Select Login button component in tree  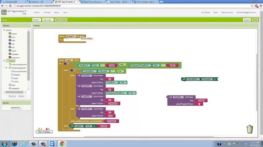[12, 85]
